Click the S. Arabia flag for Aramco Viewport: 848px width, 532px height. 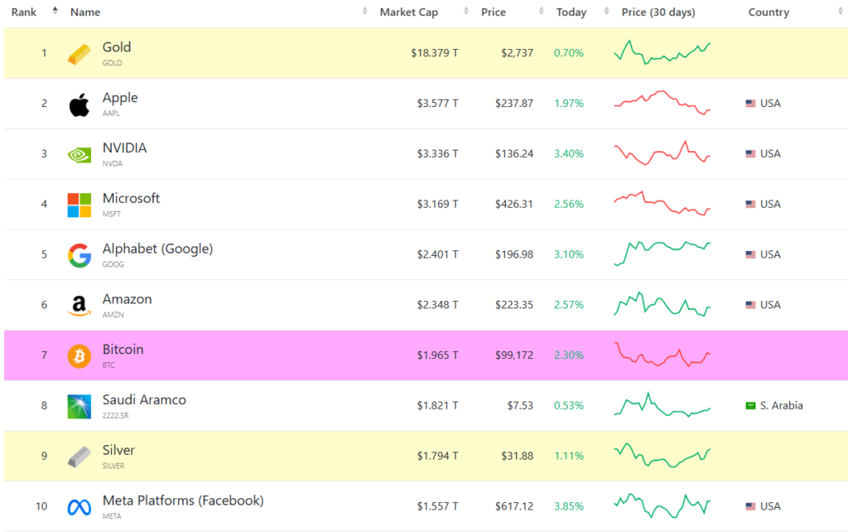point(750,406)
